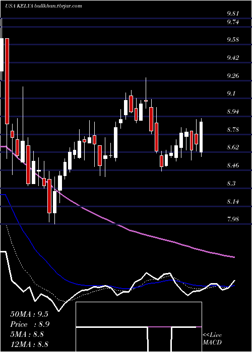Click the 9.26 price axis label
Image resolution: width=252 pixels, height=352 pixels.
coord(233,75)
